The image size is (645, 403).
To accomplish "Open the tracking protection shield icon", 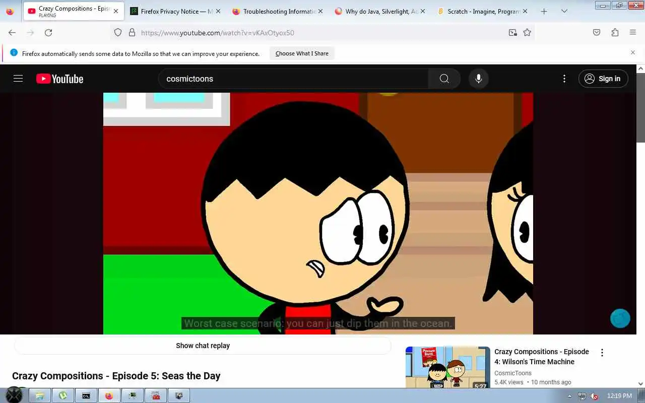I will (118, 33).
